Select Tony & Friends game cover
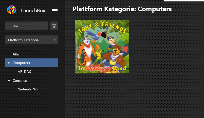This screenshot has width=204, height=118. coord(102,47)
